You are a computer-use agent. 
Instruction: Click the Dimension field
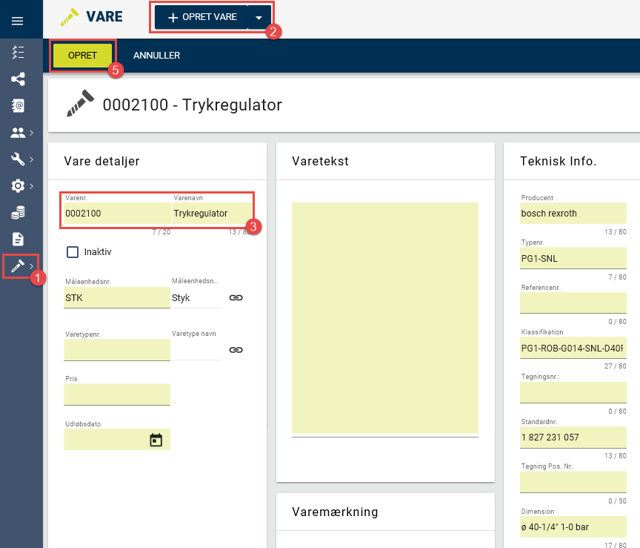[x=573, y=526]
